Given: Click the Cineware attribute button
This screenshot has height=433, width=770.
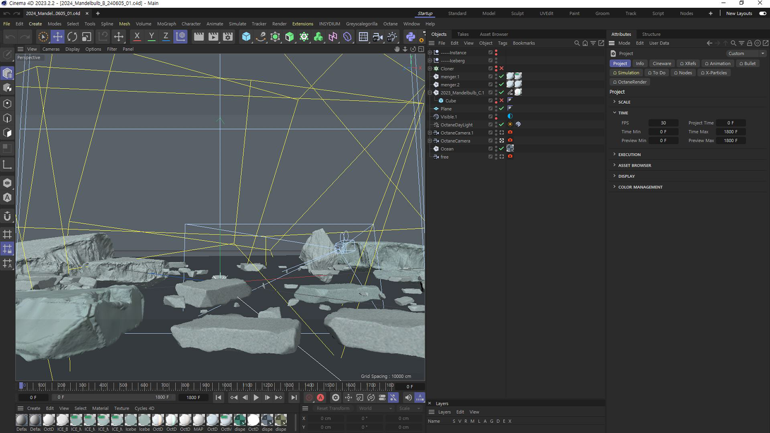Looking at the screenshot, I should (661, 64).
